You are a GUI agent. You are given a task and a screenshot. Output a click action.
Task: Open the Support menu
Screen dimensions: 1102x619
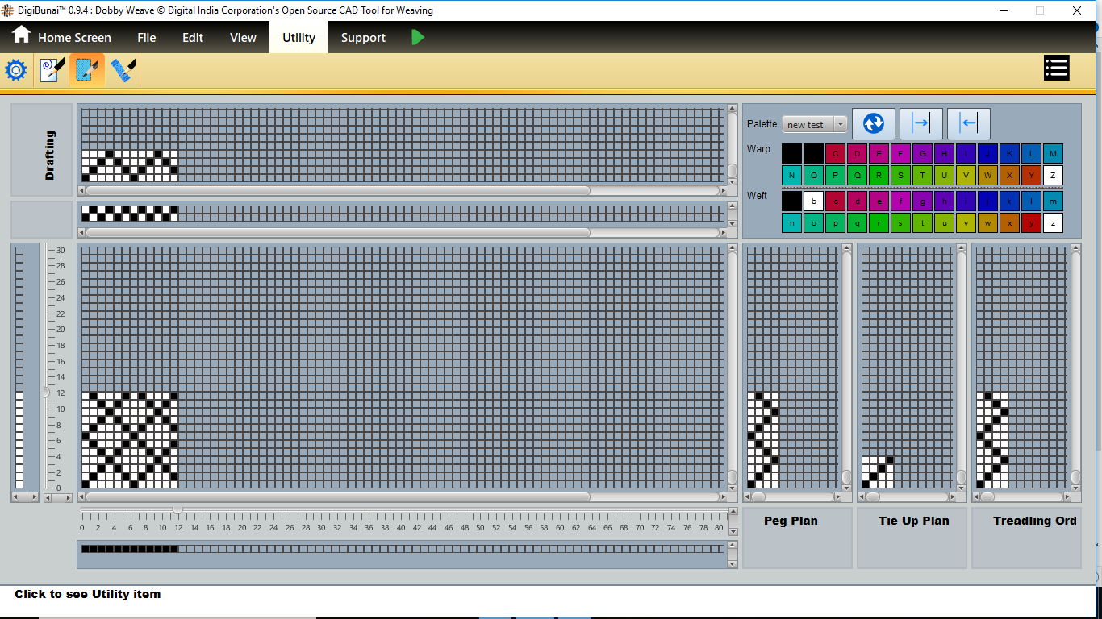tap(363, 37)
